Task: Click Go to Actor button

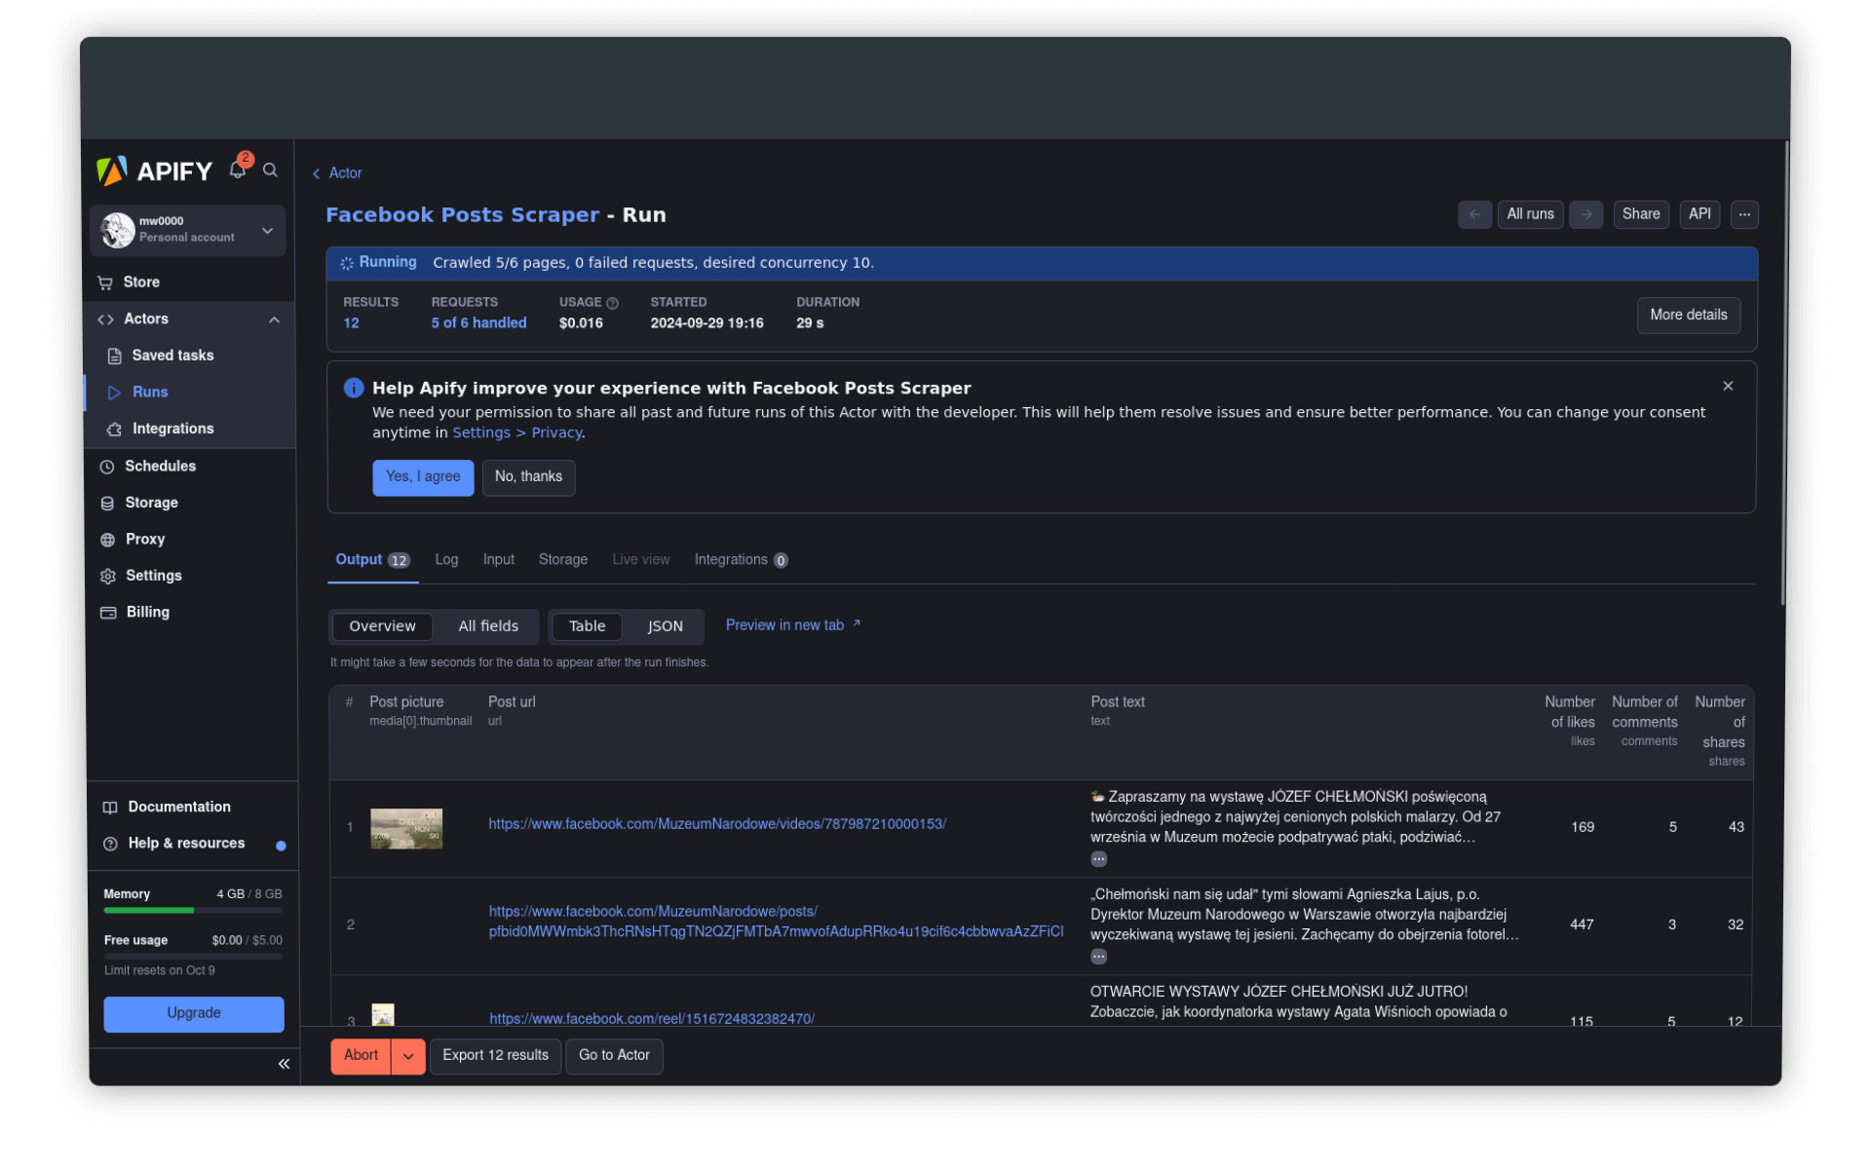Action: 614,1056
